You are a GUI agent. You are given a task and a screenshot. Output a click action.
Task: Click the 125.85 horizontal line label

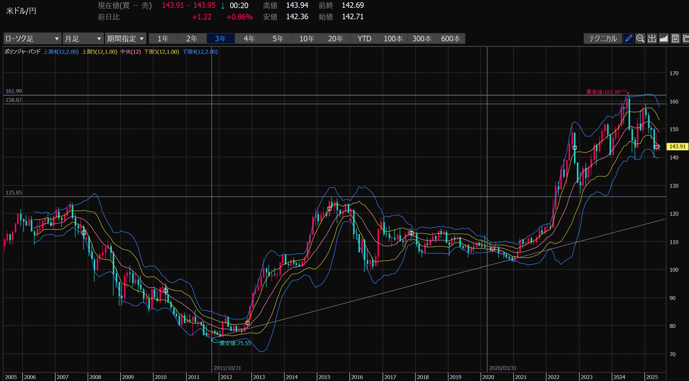14,193
